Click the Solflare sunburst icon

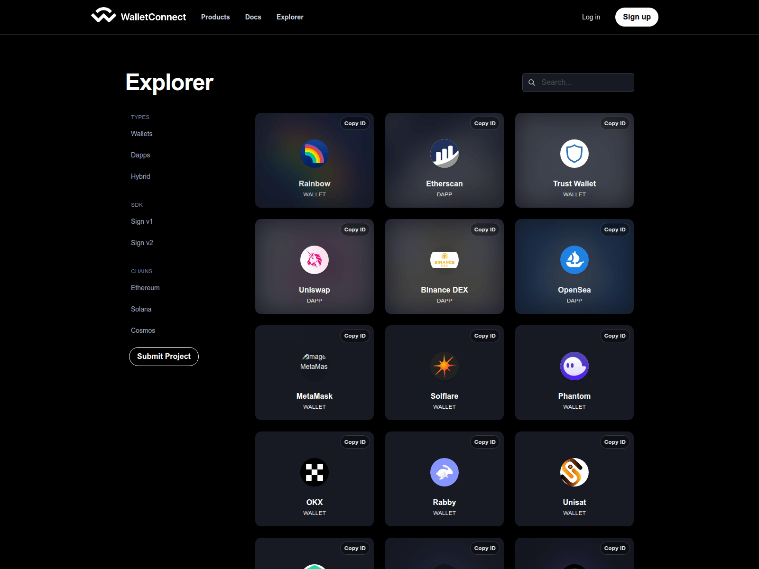pyautogui.click(x=444, y=366)
